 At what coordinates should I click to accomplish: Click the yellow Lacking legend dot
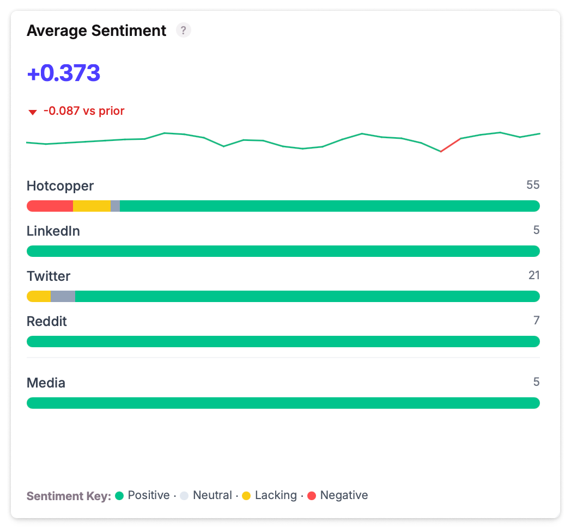tap(246, 496)
